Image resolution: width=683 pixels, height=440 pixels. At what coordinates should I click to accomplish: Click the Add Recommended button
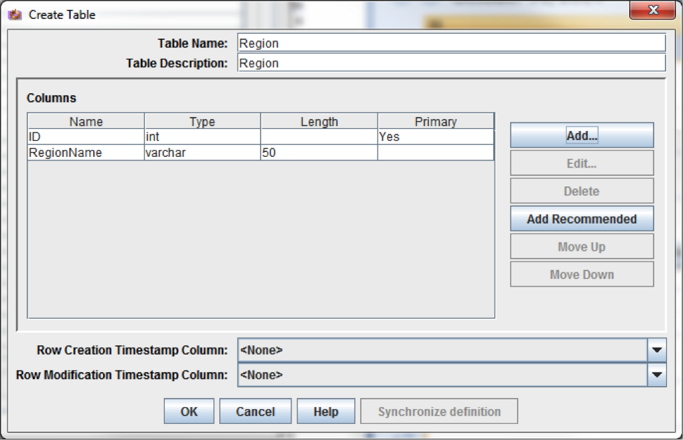tap(582, 219)
